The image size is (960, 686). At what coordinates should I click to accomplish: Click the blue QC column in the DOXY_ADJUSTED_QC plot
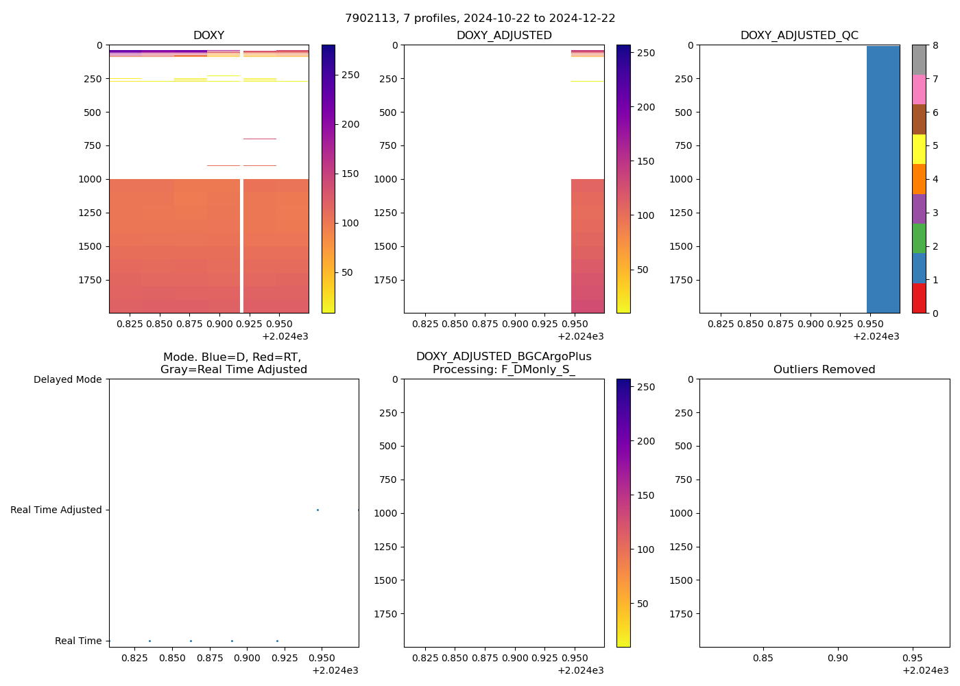tap(883, 178)
